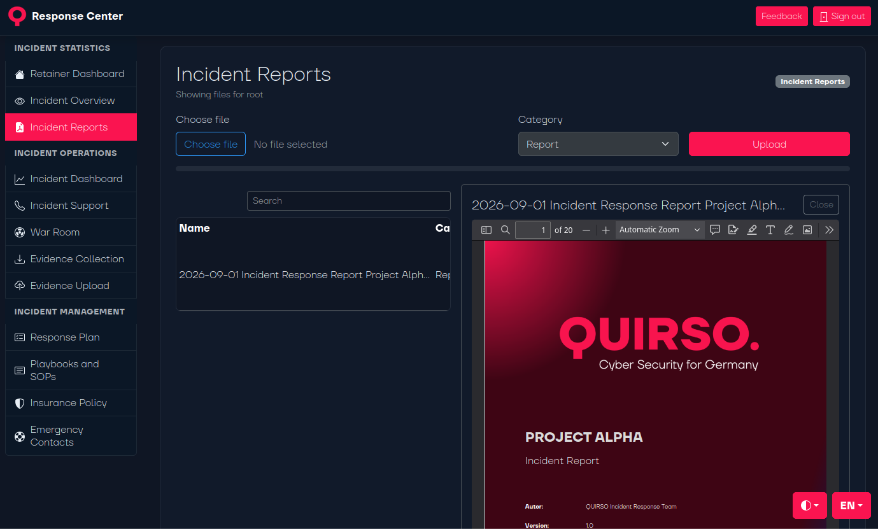
Task: Open Incident Overview in the sidebar
Action: pos(71,101)
